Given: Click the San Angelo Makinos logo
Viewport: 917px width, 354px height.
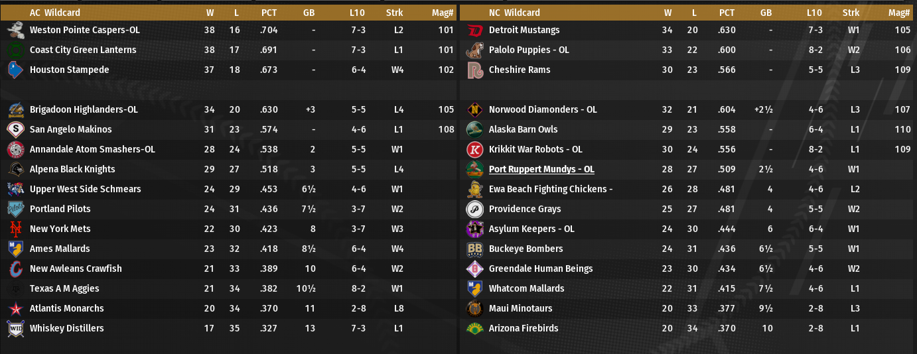Looking at the screenshot, I should (16, 129).
